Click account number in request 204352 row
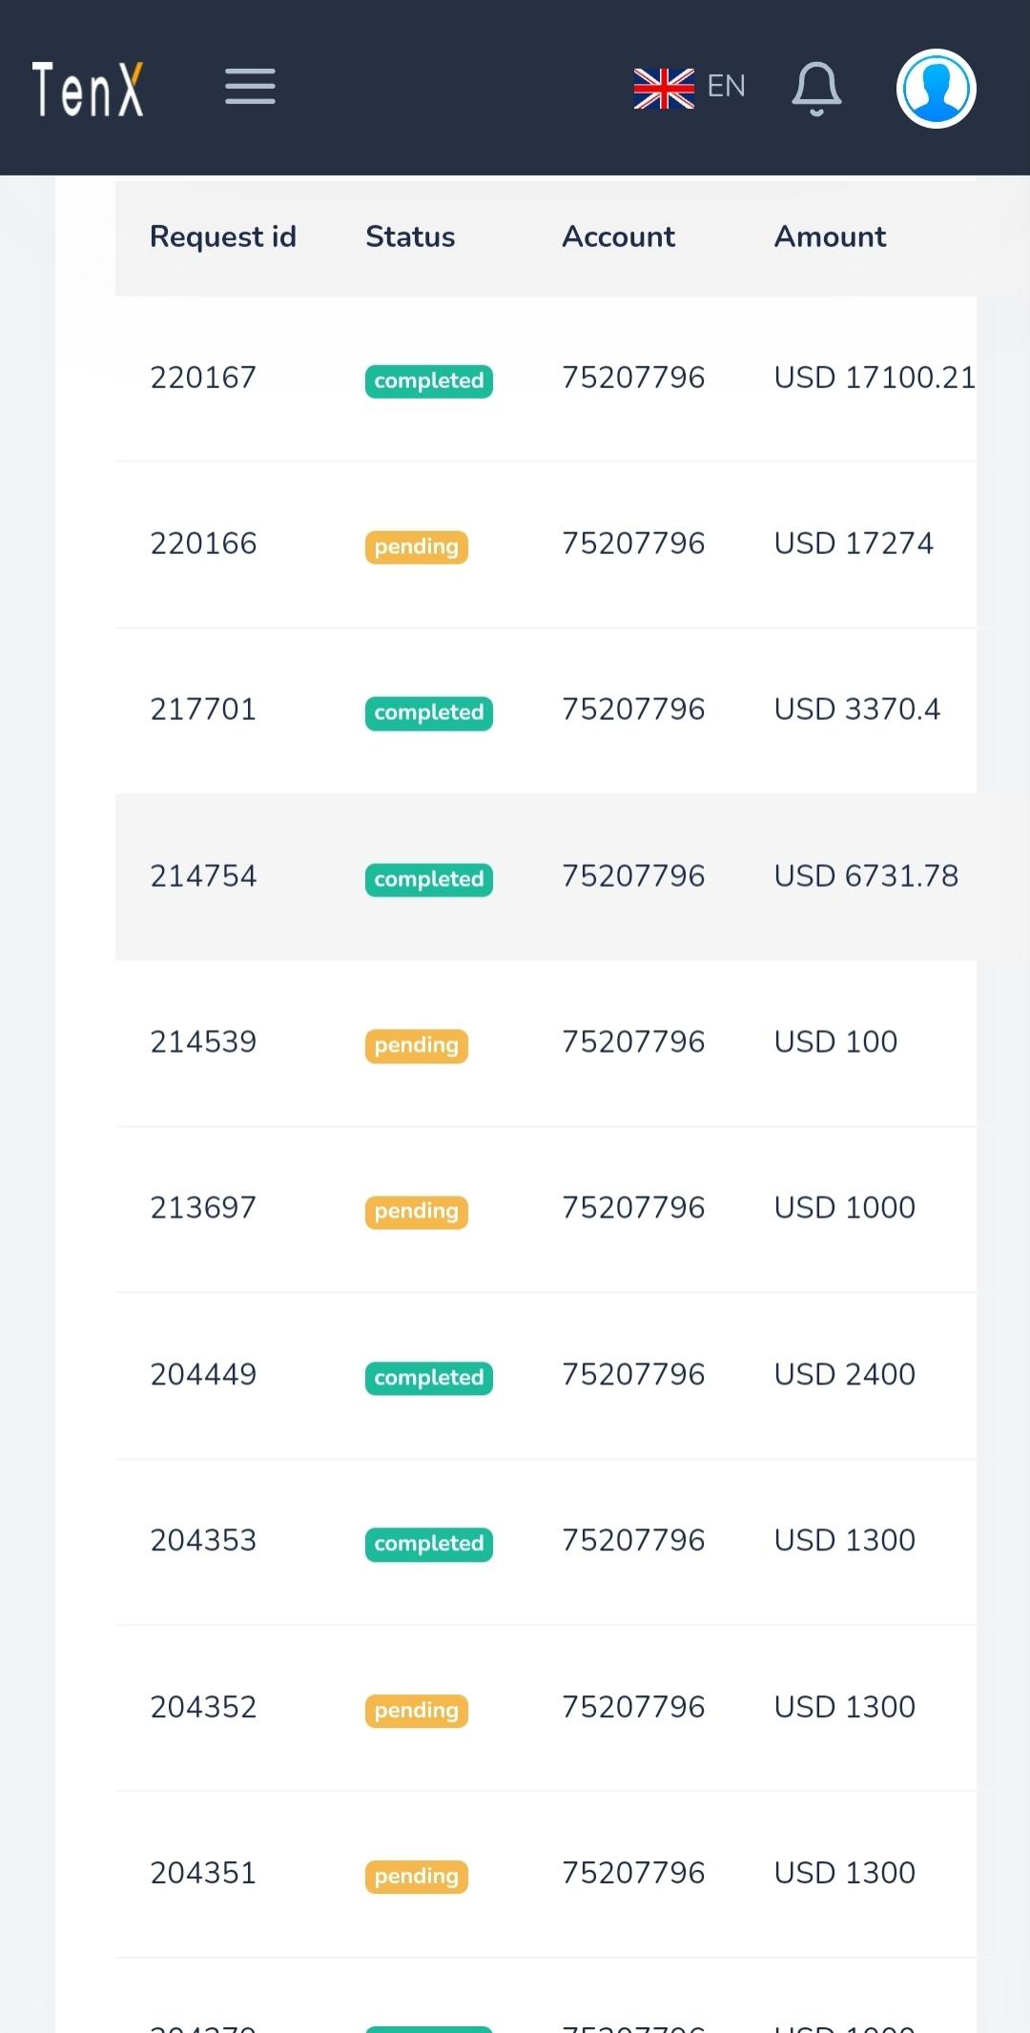Image resolution: width=1030 pixels, height=2033 pixels. [633, 1707]
